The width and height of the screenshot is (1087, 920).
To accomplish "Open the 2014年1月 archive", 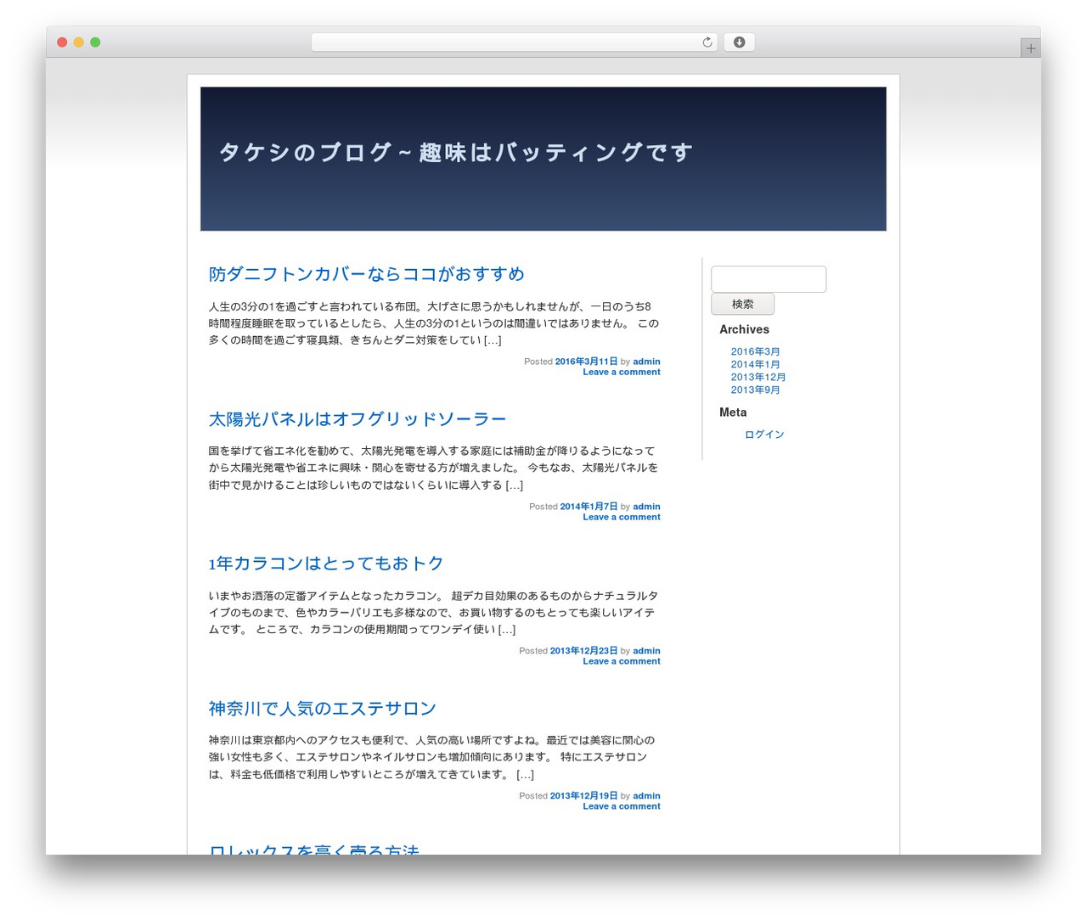I will (x=755, y=364).
